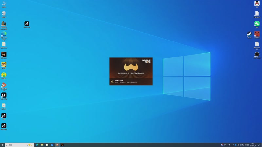Image resolution: width=262 pixels, height=147 pixels.
Task: Click the golden WeGame emblem in the splash window
Action: point(131,67)
